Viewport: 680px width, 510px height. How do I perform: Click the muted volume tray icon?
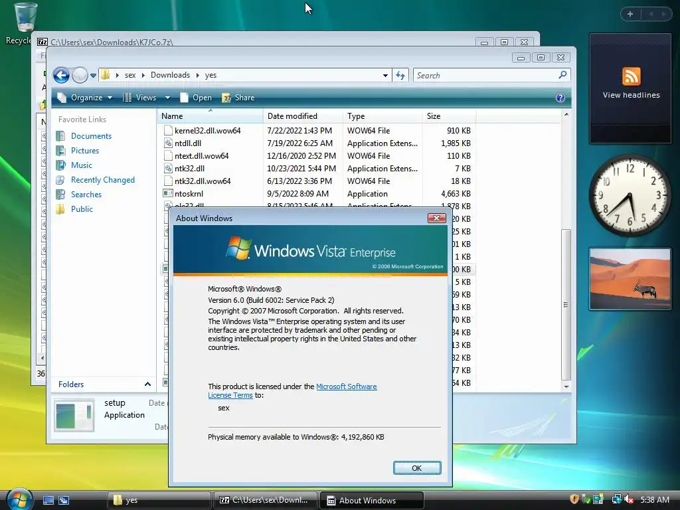628,499
